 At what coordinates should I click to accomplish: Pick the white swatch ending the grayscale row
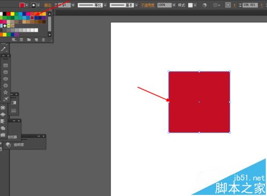coord(36,30)
